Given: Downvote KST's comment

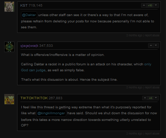Looking at the screenshot, I should [x=156, y=5].
